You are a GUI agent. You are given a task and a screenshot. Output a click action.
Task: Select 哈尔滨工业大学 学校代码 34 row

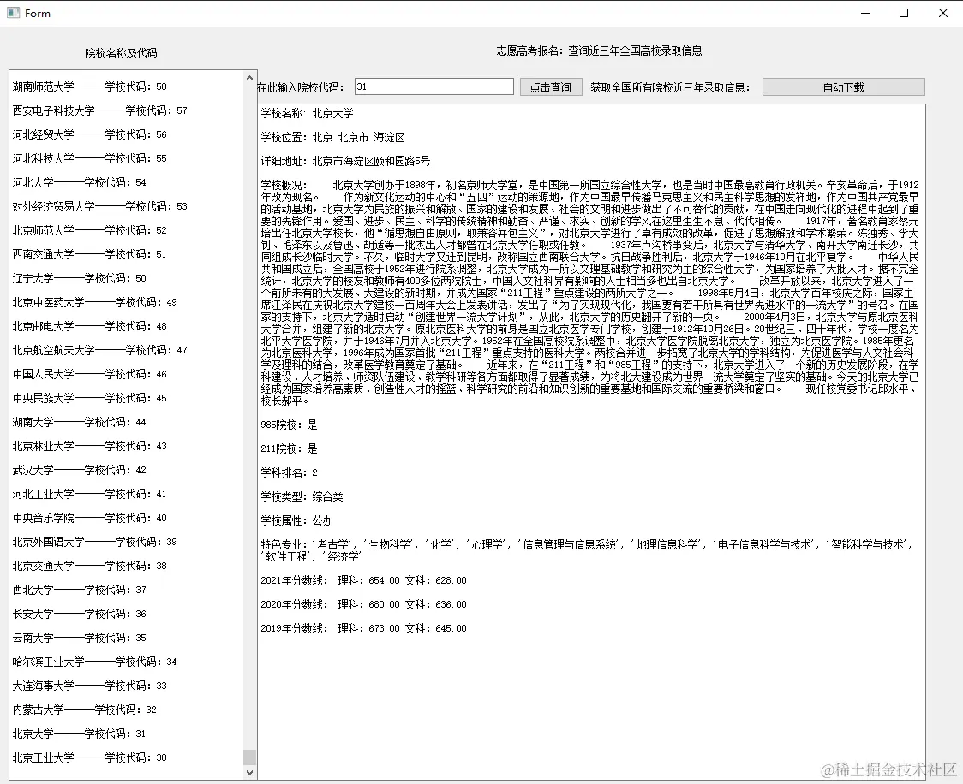(94, 661)
